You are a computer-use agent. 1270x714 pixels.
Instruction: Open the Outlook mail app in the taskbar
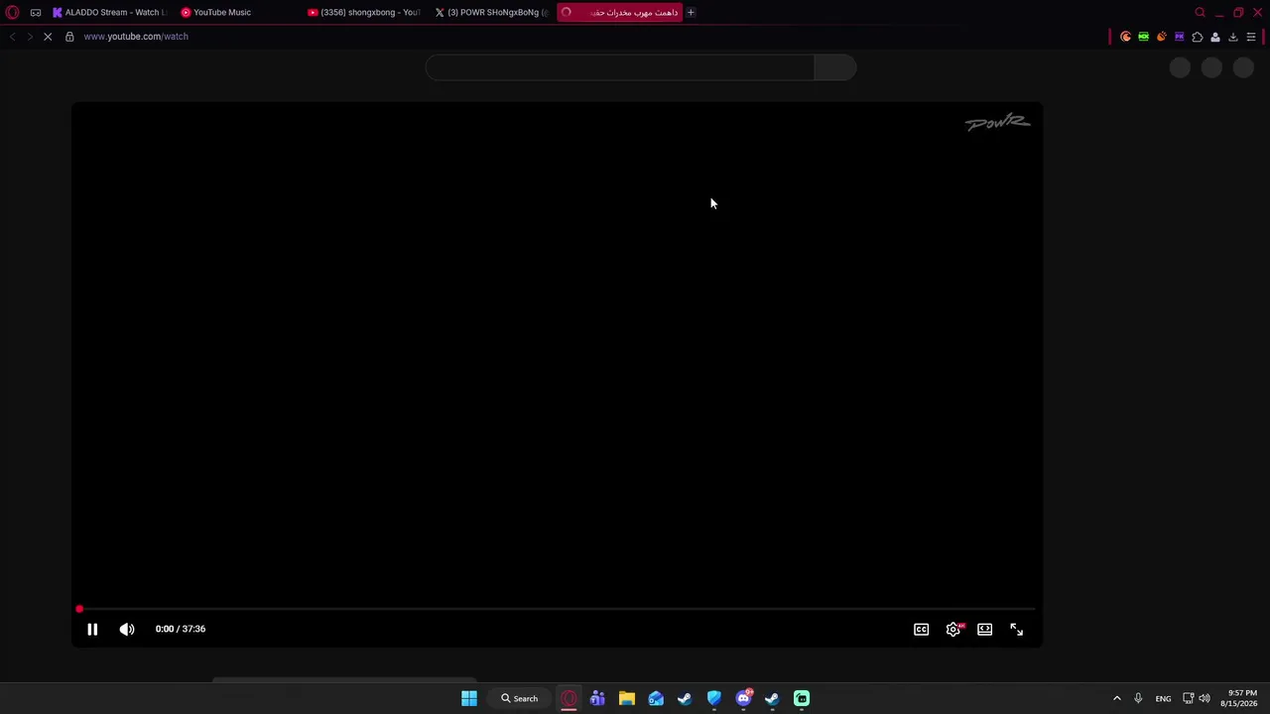pos(656,698)
